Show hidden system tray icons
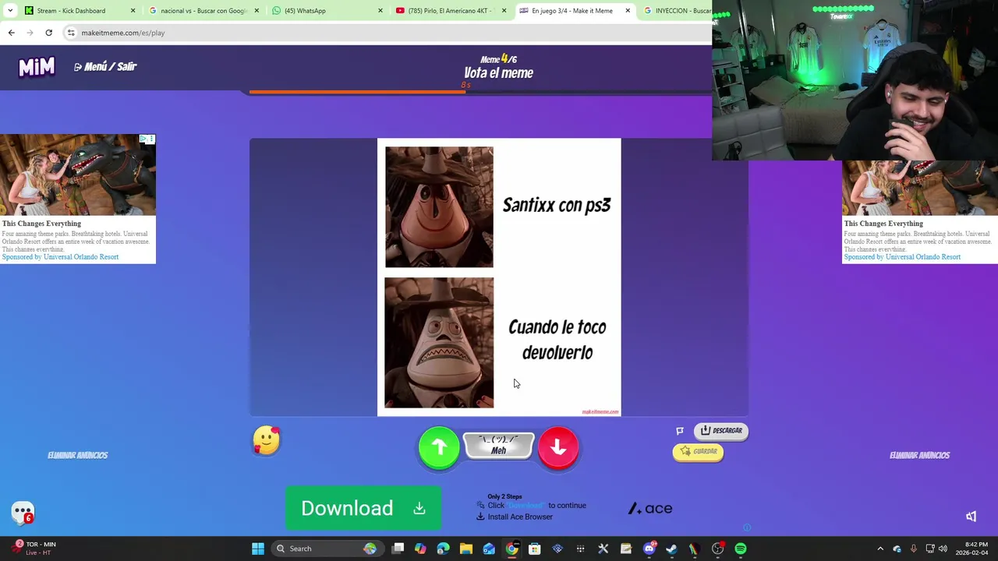The width and height of the screenshot is (998, 561). [x=880, y=549]
